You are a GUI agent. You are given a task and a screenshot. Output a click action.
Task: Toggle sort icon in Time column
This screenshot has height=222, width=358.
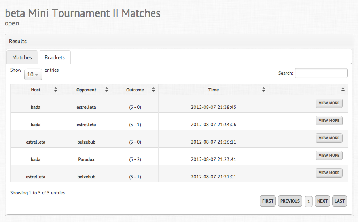[x=264, y=90]
